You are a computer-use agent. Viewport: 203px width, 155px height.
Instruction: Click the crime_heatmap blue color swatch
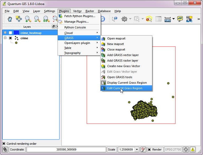pyautogui.click(x=16, y=33)
